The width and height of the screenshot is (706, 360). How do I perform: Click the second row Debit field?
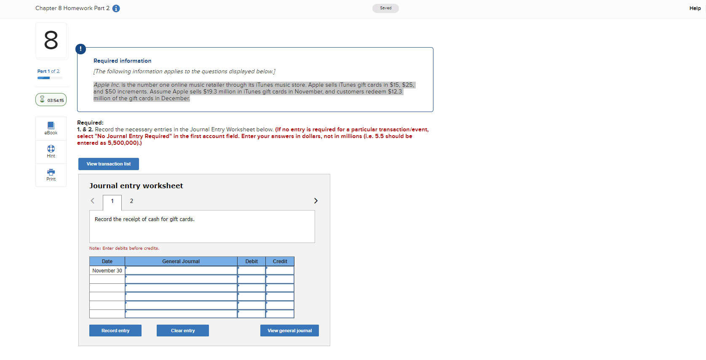pos(251,279)
